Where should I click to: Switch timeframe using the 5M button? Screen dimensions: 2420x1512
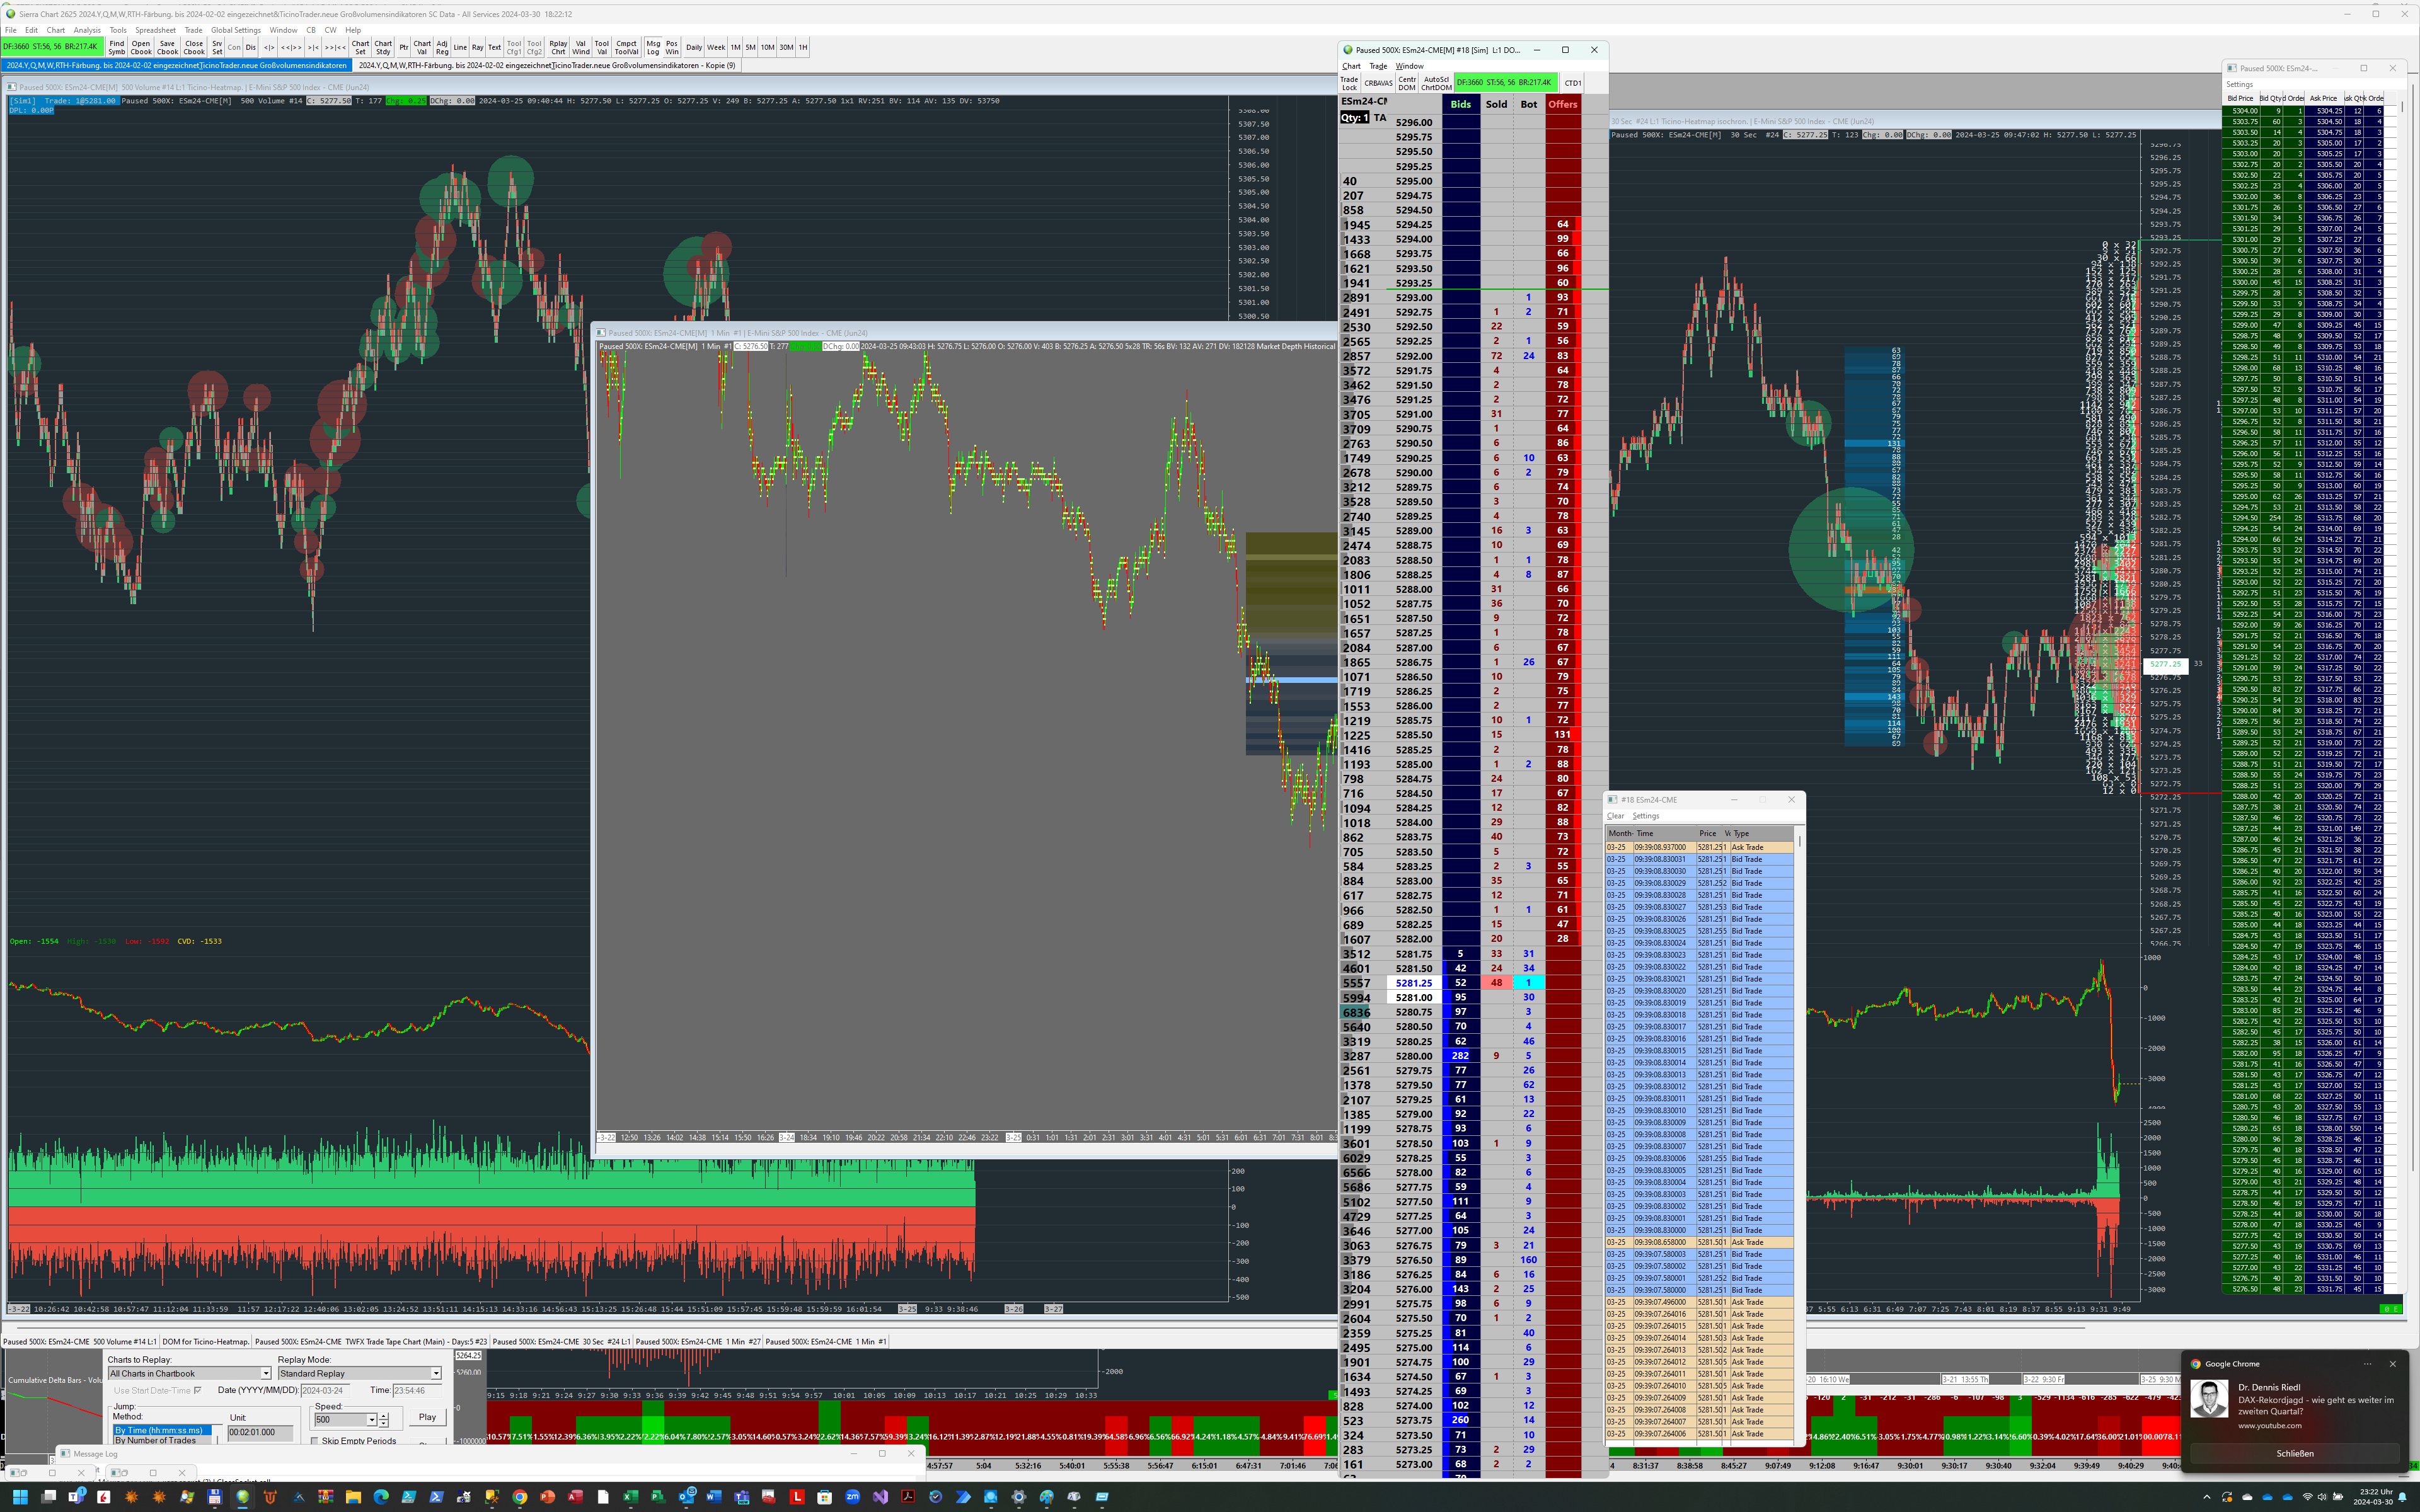click(750, 47)
